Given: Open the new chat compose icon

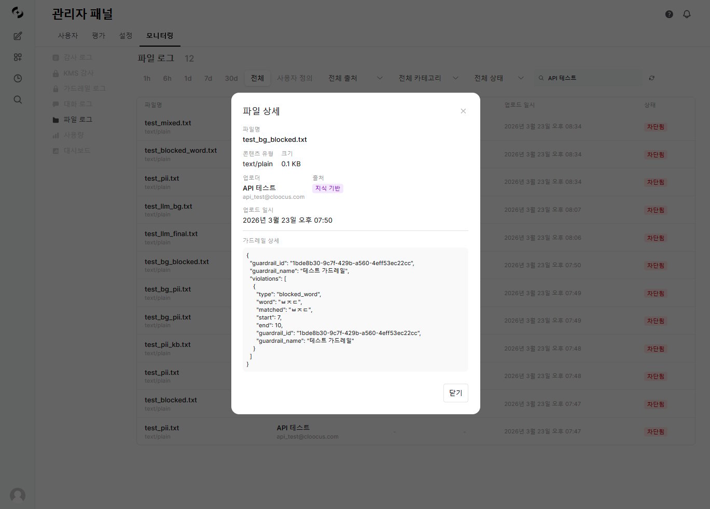Looking at the screenshot, I should (18, 36).
